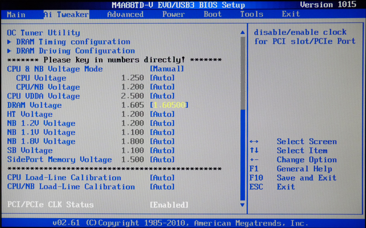Click the SidePort Memory reading 1.500
The height and width of the screenshot is (228, 366).
[x=133, y=160]
